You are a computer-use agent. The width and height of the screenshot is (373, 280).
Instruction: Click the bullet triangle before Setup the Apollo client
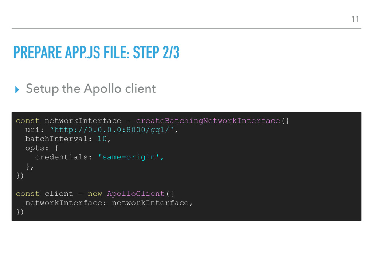pyautogui.click(x=17, y=89)
